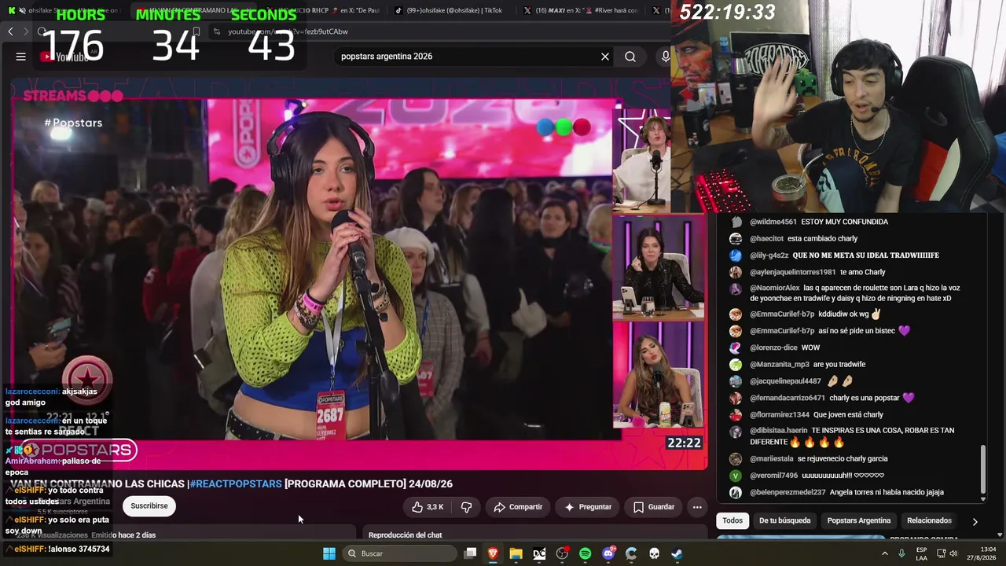Save the video with Guardar
1006x566 pixels.
click(654, 507)
